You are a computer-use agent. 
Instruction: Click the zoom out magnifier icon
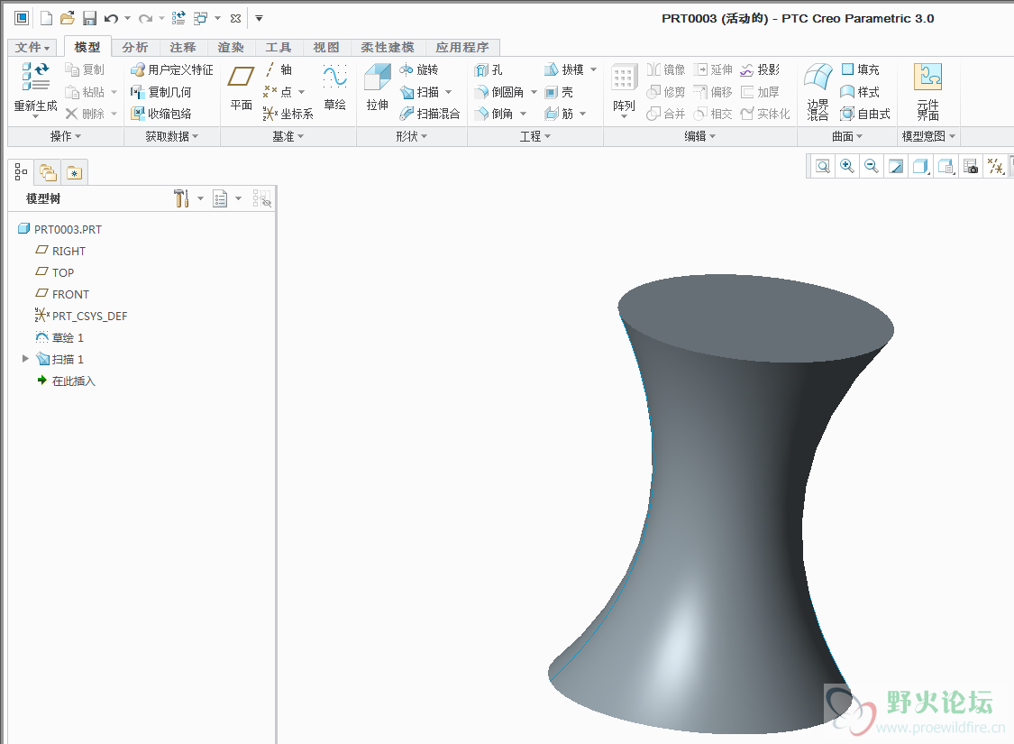tap(871, 166)
